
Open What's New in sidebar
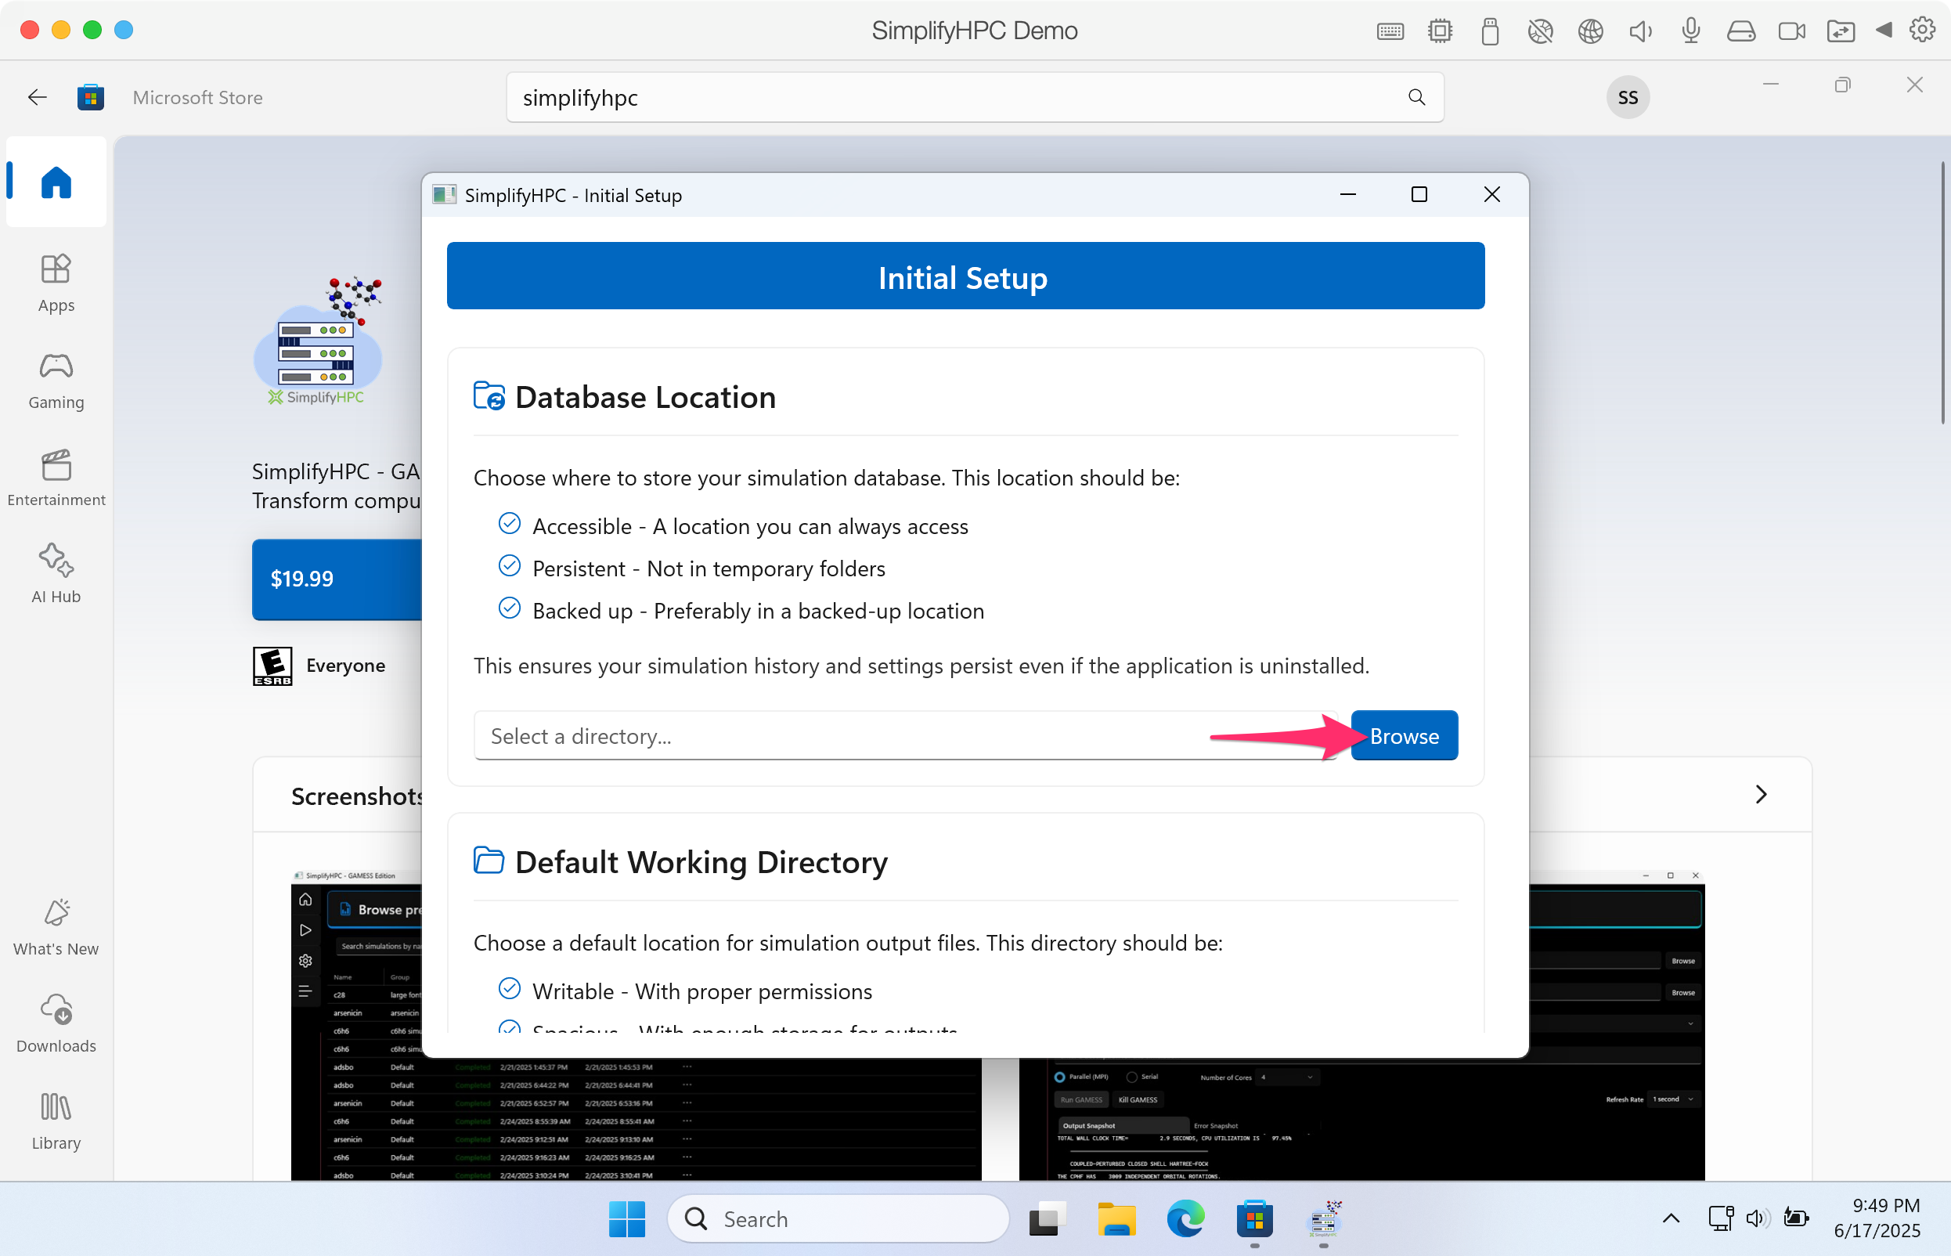tap(56, 927)
